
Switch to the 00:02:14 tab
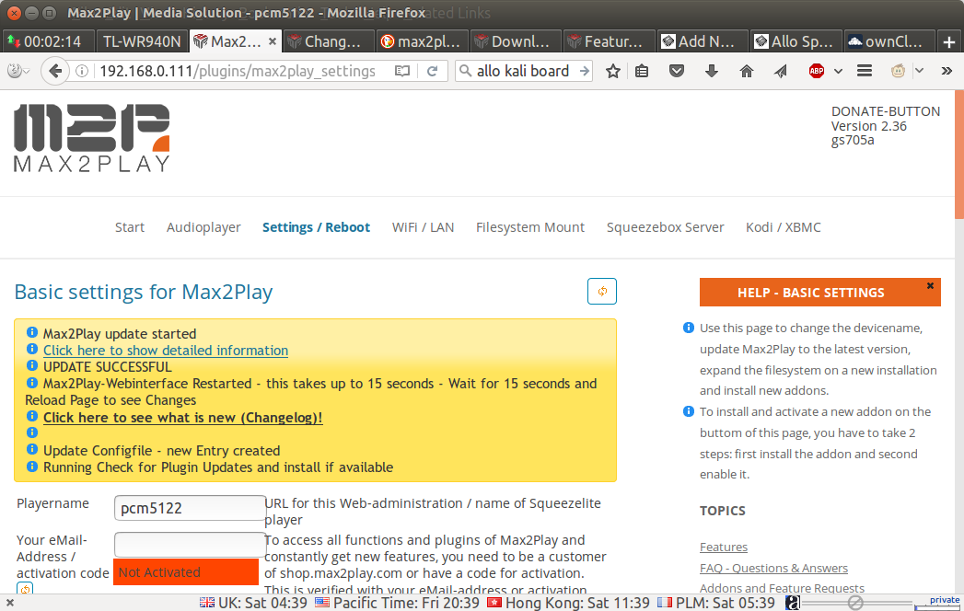pos(48,41)
